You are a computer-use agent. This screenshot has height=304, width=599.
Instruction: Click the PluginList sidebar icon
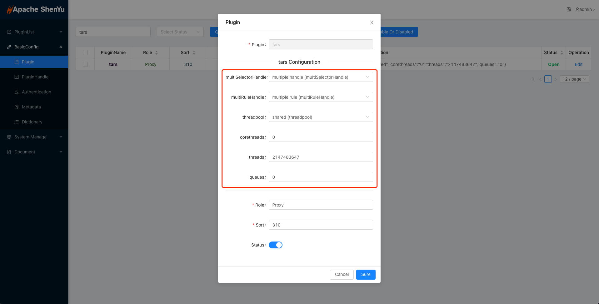pos(9,32)
